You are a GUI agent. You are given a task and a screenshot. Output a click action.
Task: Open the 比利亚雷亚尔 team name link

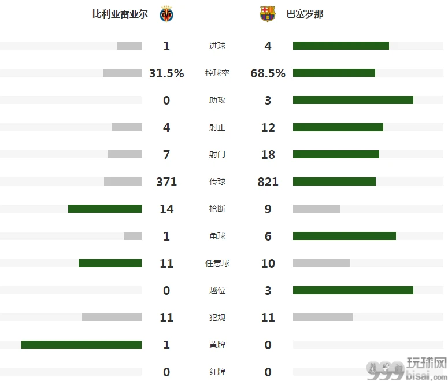tap(120, 14)
